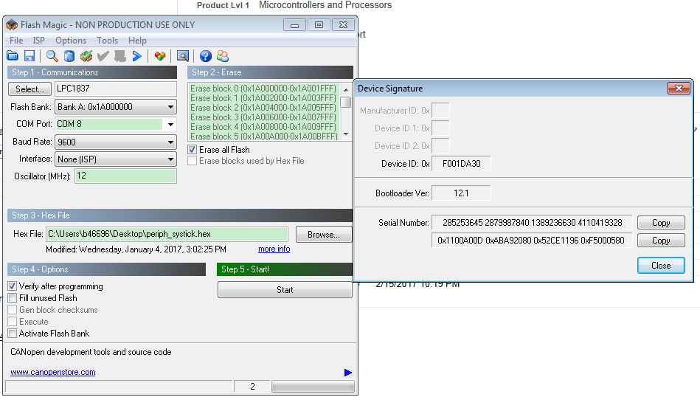Click the gray puzzle-piece toolbar icon

tap(119, 56)
